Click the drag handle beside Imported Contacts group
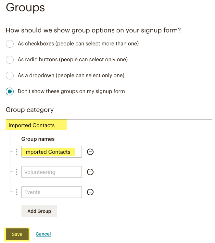Viewport: 215px width, 243px height. (17, 152)
